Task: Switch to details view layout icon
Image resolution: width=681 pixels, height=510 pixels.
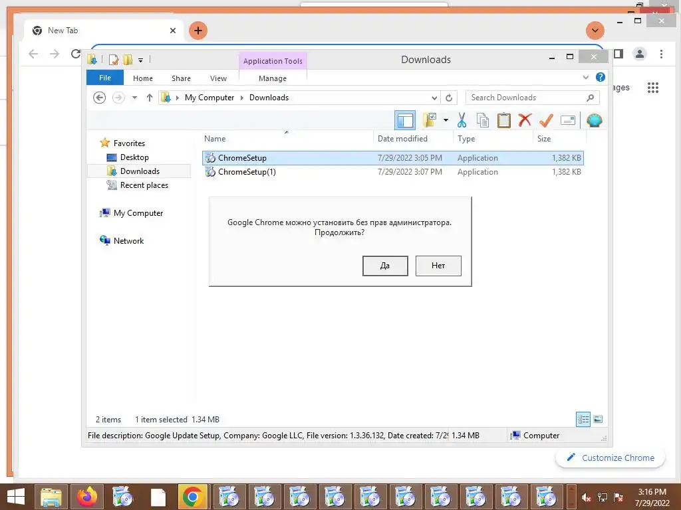Action: [x=583, y=419]
